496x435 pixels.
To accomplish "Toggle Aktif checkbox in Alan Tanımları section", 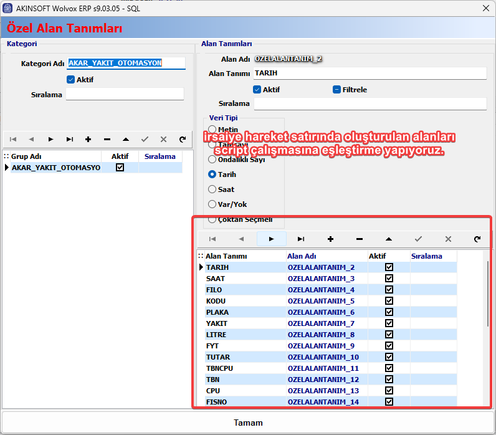I will (x=257, y=90).
